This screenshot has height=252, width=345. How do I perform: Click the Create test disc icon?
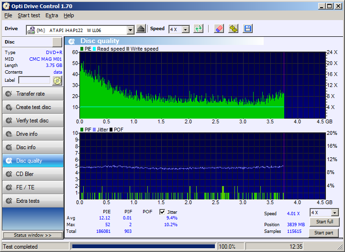click(9, 107)
